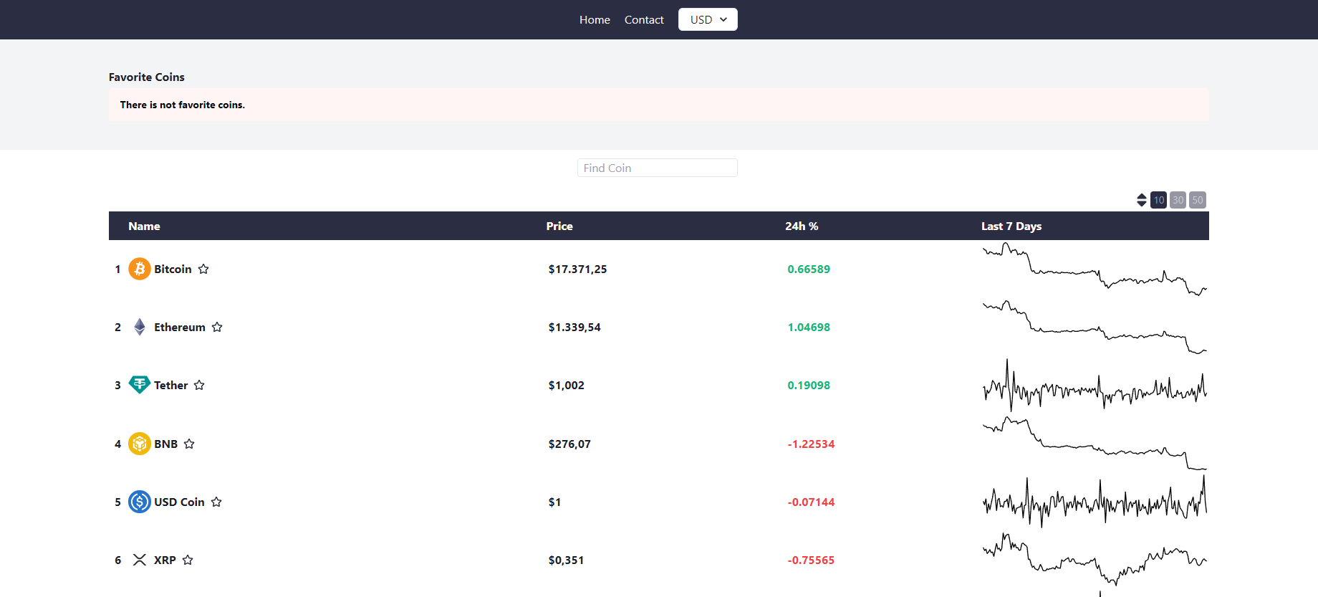Click Ethereum price $1.339,54
This screenshot has height=597, width=1318.
click(574, 327)
